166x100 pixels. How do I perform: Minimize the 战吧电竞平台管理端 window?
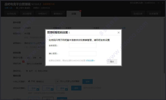click(x=159, y=3)
